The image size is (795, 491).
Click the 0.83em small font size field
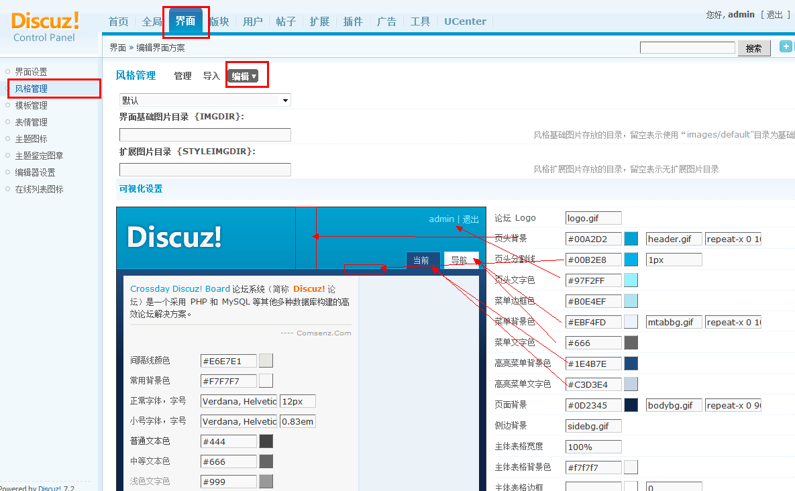298,422
